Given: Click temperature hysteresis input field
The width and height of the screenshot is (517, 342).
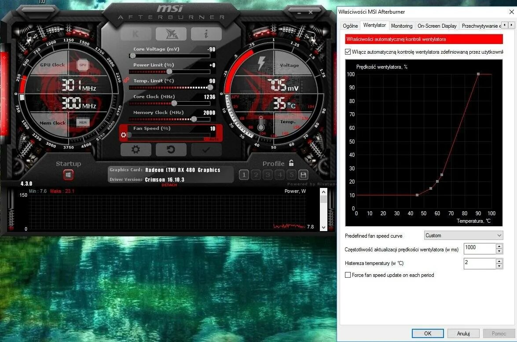Looking at the screenshot, I should 480,263.
